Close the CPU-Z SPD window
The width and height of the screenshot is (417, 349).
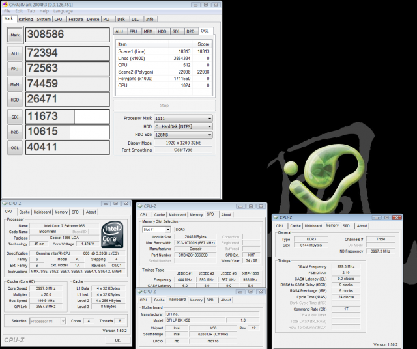pyautogui.click(x=261, y=206)
